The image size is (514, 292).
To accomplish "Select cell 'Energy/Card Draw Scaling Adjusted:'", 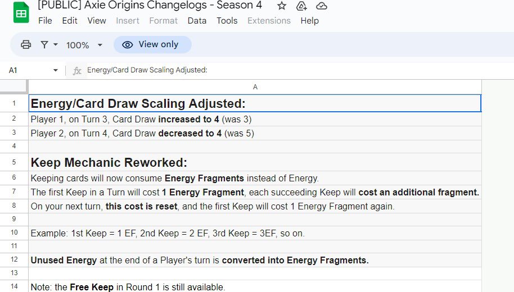I will click(255, 103).
